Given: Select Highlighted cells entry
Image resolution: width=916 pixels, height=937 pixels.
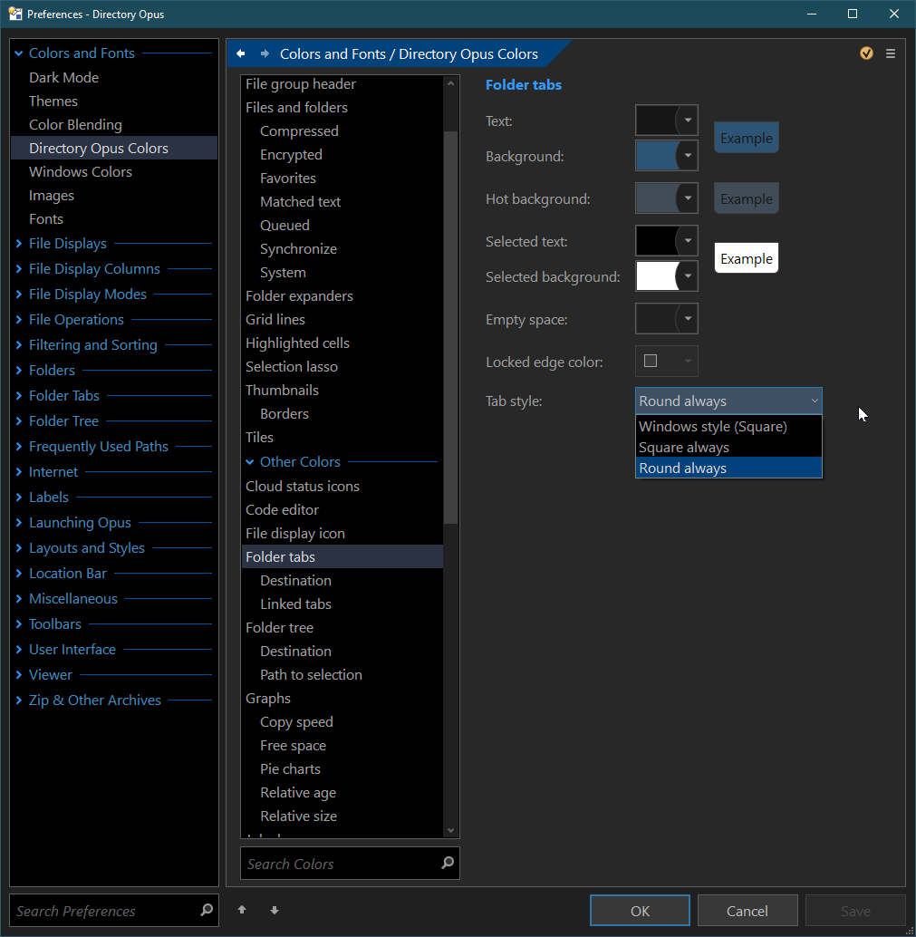Looking at the screenshot, I should 297,343.
